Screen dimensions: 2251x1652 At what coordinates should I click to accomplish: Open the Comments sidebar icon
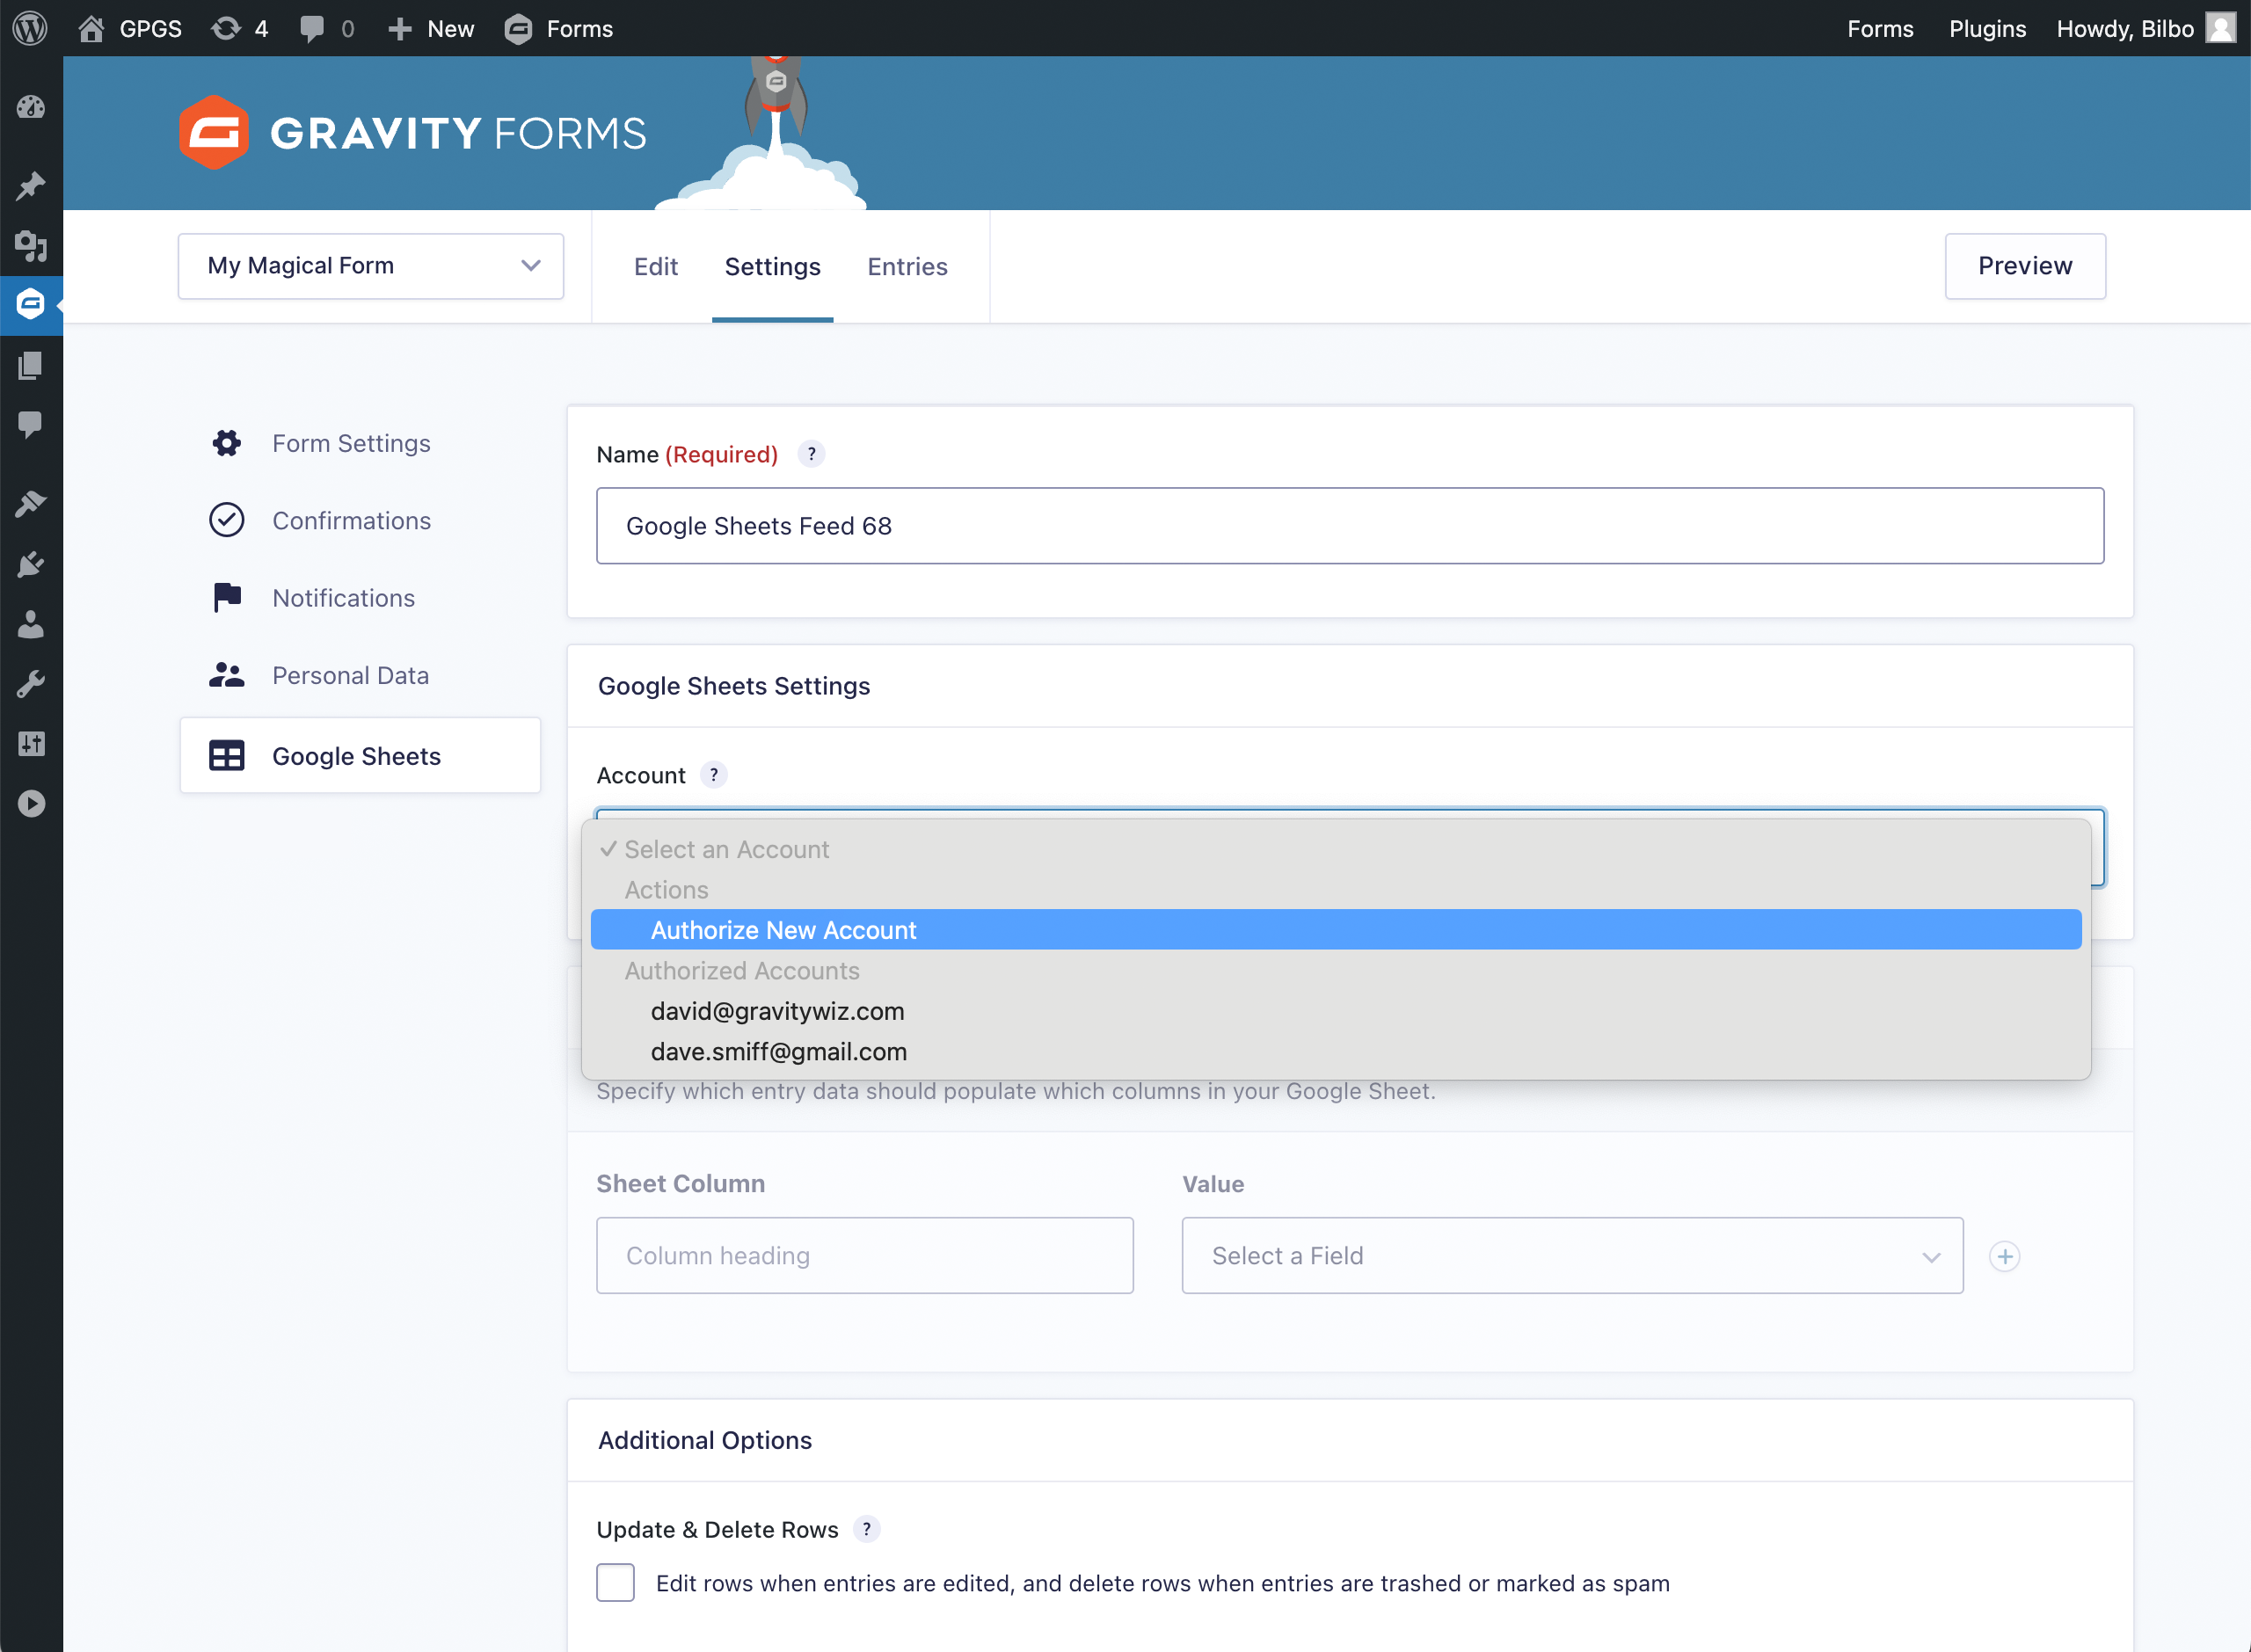click(x=31, y=425)
